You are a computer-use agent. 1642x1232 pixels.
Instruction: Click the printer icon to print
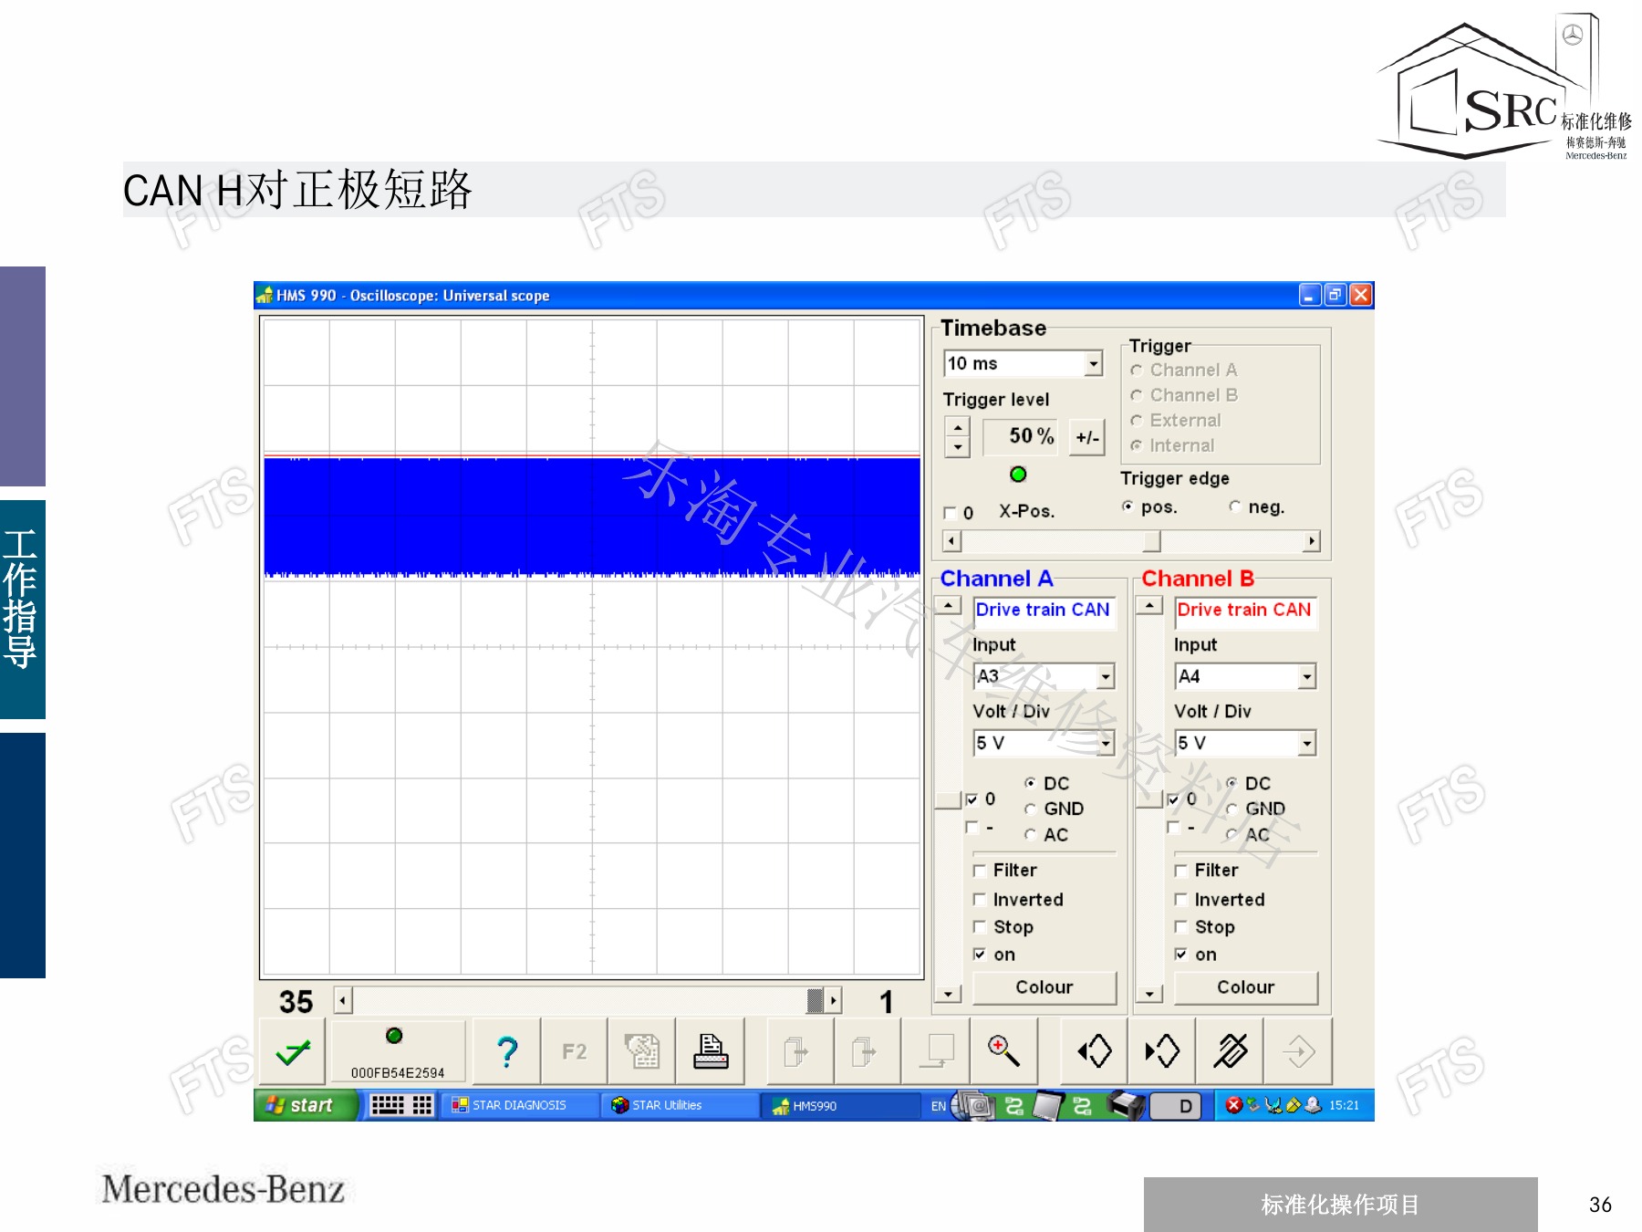tap(710, 1052)
